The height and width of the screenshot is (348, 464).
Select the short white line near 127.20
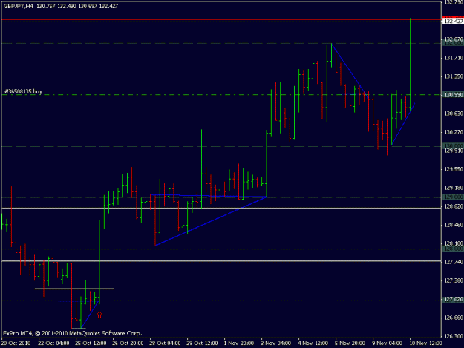[74, 289]
